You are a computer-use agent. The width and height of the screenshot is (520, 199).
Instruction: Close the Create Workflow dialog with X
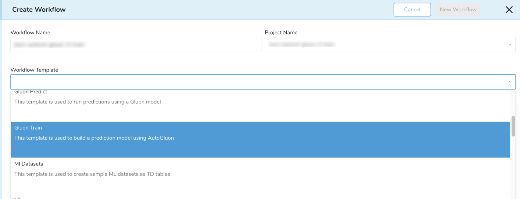(x=509, y=10)
